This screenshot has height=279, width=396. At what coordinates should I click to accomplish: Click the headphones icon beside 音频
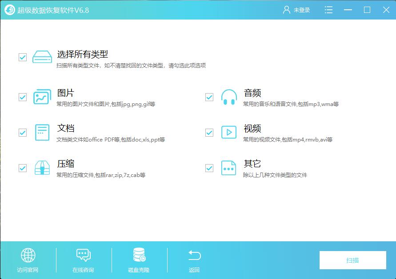click(229, 97)
